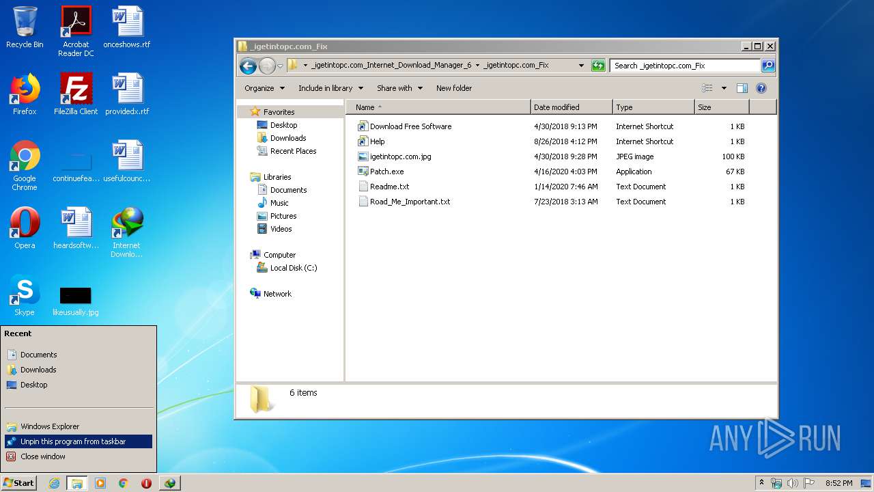Click the Change your view icon

[x=707, y=88]
